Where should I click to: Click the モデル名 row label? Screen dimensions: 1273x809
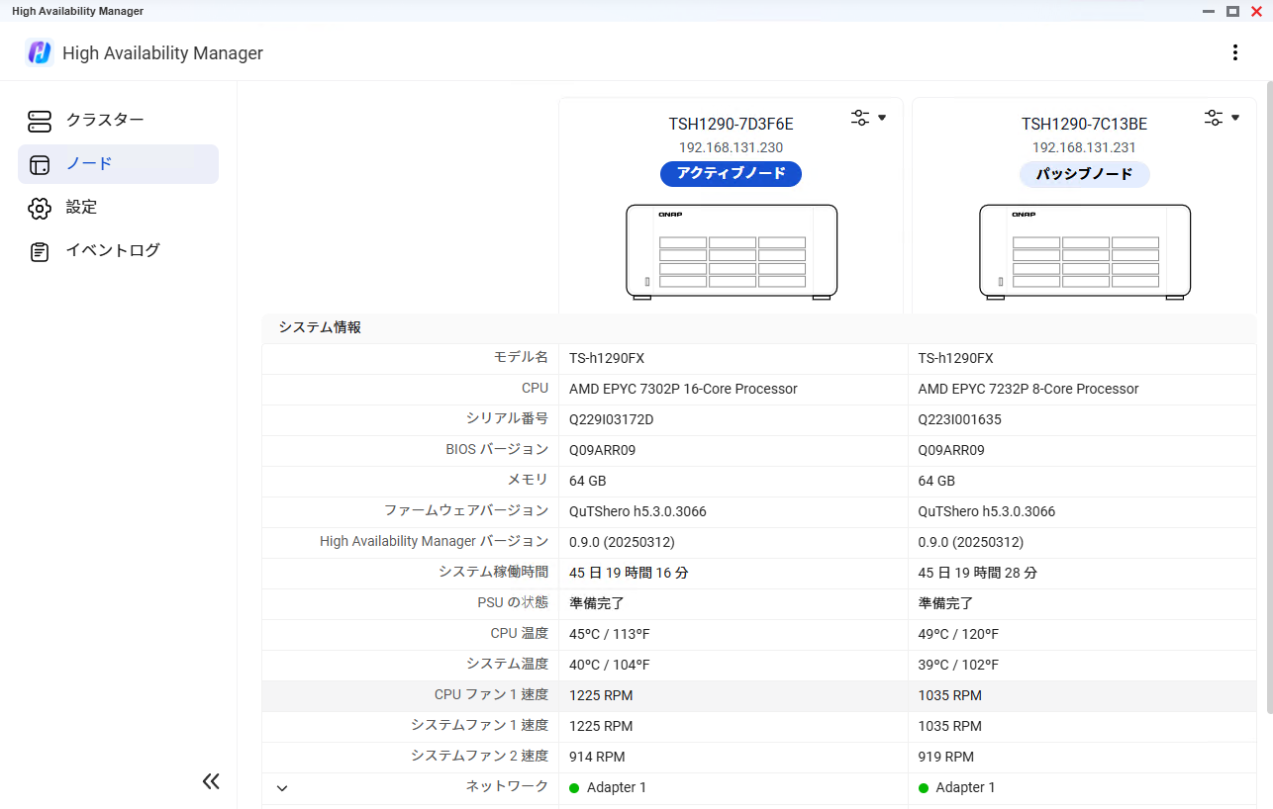521,358
